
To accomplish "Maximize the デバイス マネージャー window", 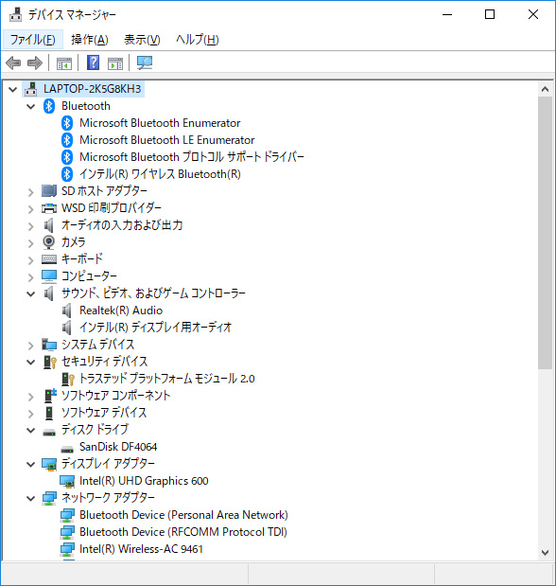I will point(490,14).
